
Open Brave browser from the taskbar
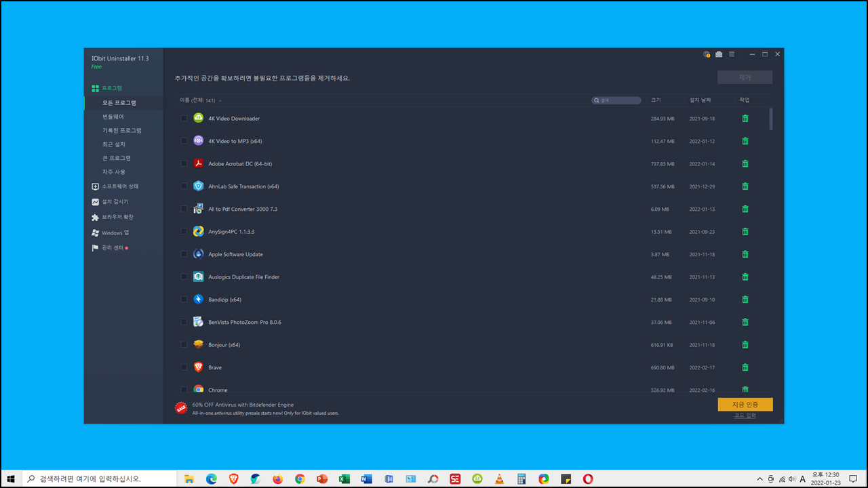[234, 479]
